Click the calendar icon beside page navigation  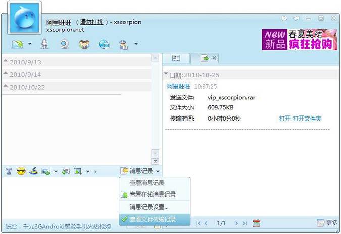256,223
